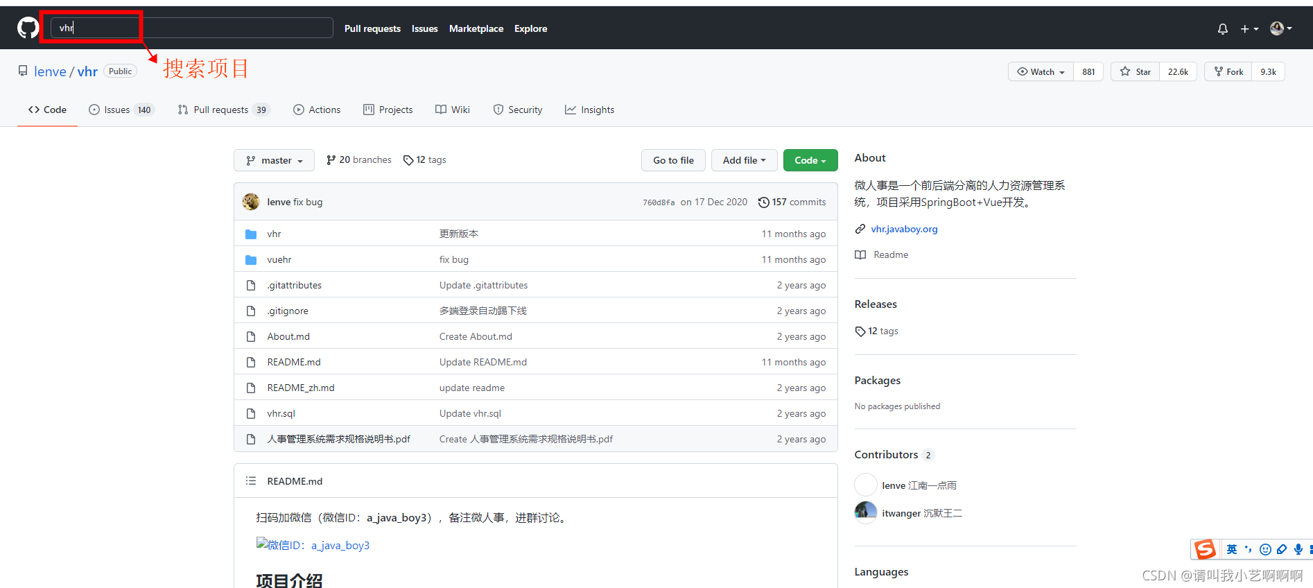Open contributor lenve 江南一点雨

coord(919,485)
